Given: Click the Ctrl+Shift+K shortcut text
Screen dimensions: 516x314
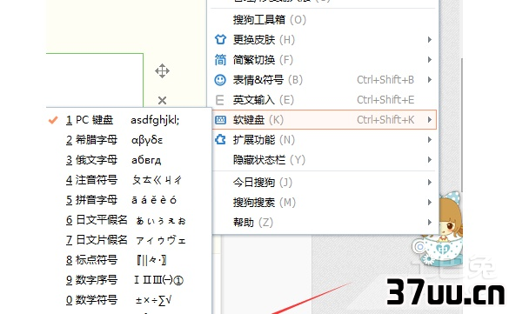Looking at the screenshot, I should coord(385,120).
